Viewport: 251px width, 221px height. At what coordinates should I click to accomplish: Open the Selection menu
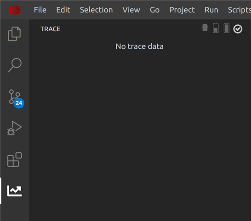tap(97, 10)
